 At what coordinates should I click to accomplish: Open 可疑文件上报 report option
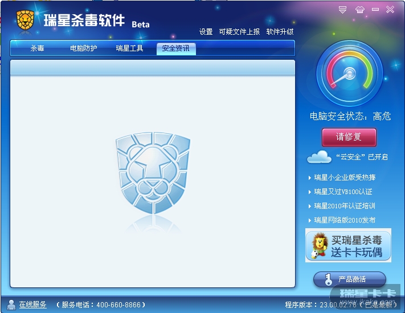coord(239,32)
